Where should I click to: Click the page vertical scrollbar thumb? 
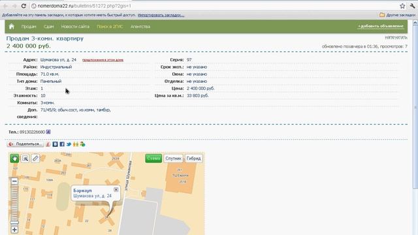pos(415,106)
